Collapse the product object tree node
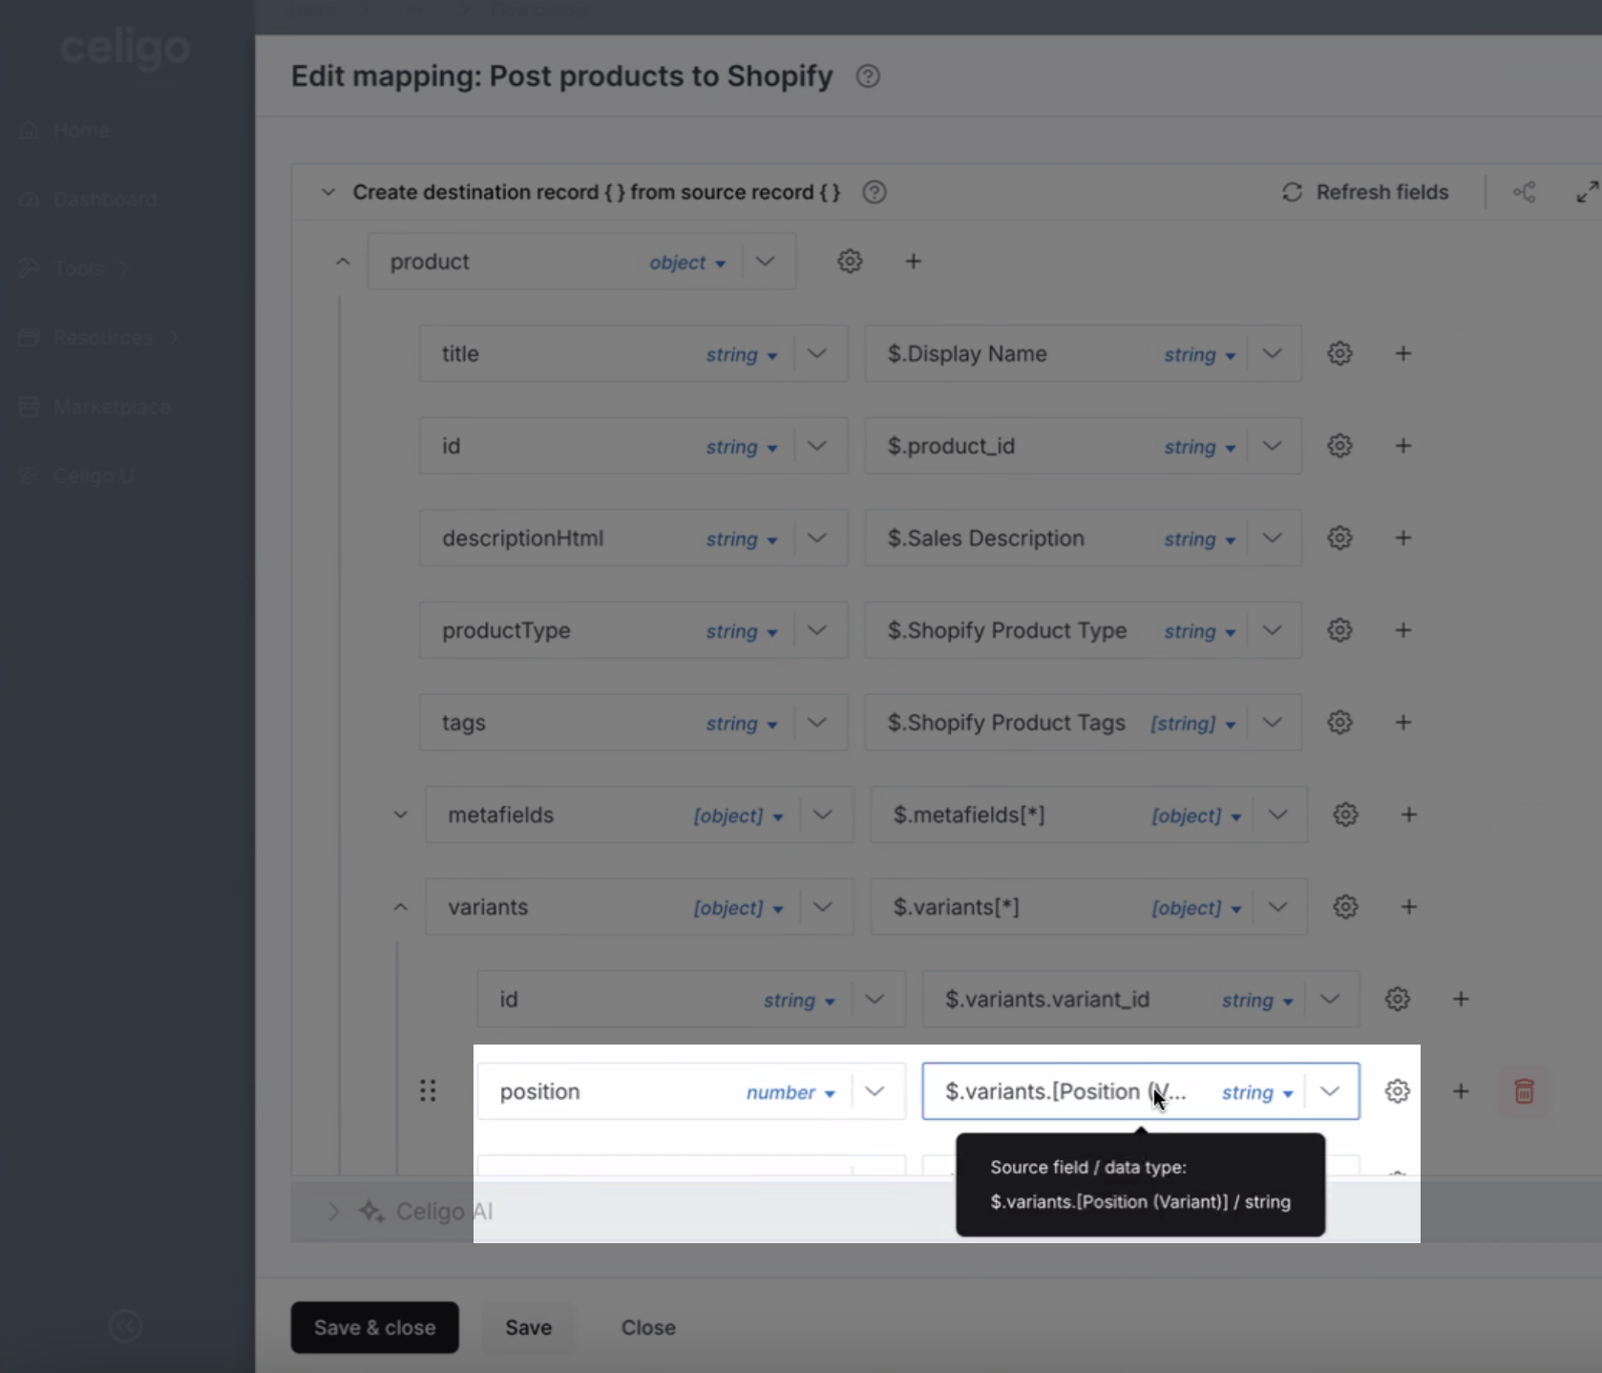Viewport: 1602px width, 1373px height. tap(343, 262)
